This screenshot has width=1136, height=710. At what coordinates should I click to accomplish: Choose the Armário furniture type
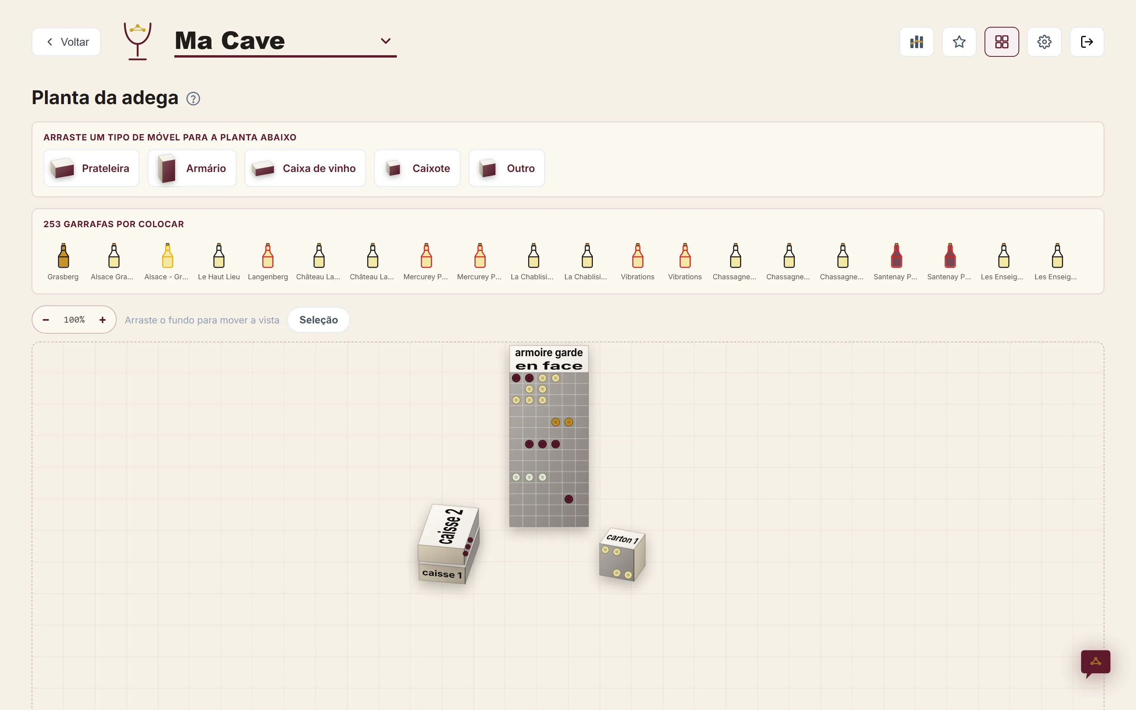click(x=192, y=168)
